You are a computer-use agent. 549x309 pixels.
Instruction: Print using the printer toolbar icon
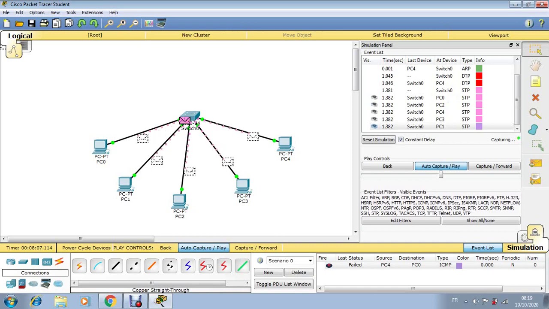coord(44,24)
